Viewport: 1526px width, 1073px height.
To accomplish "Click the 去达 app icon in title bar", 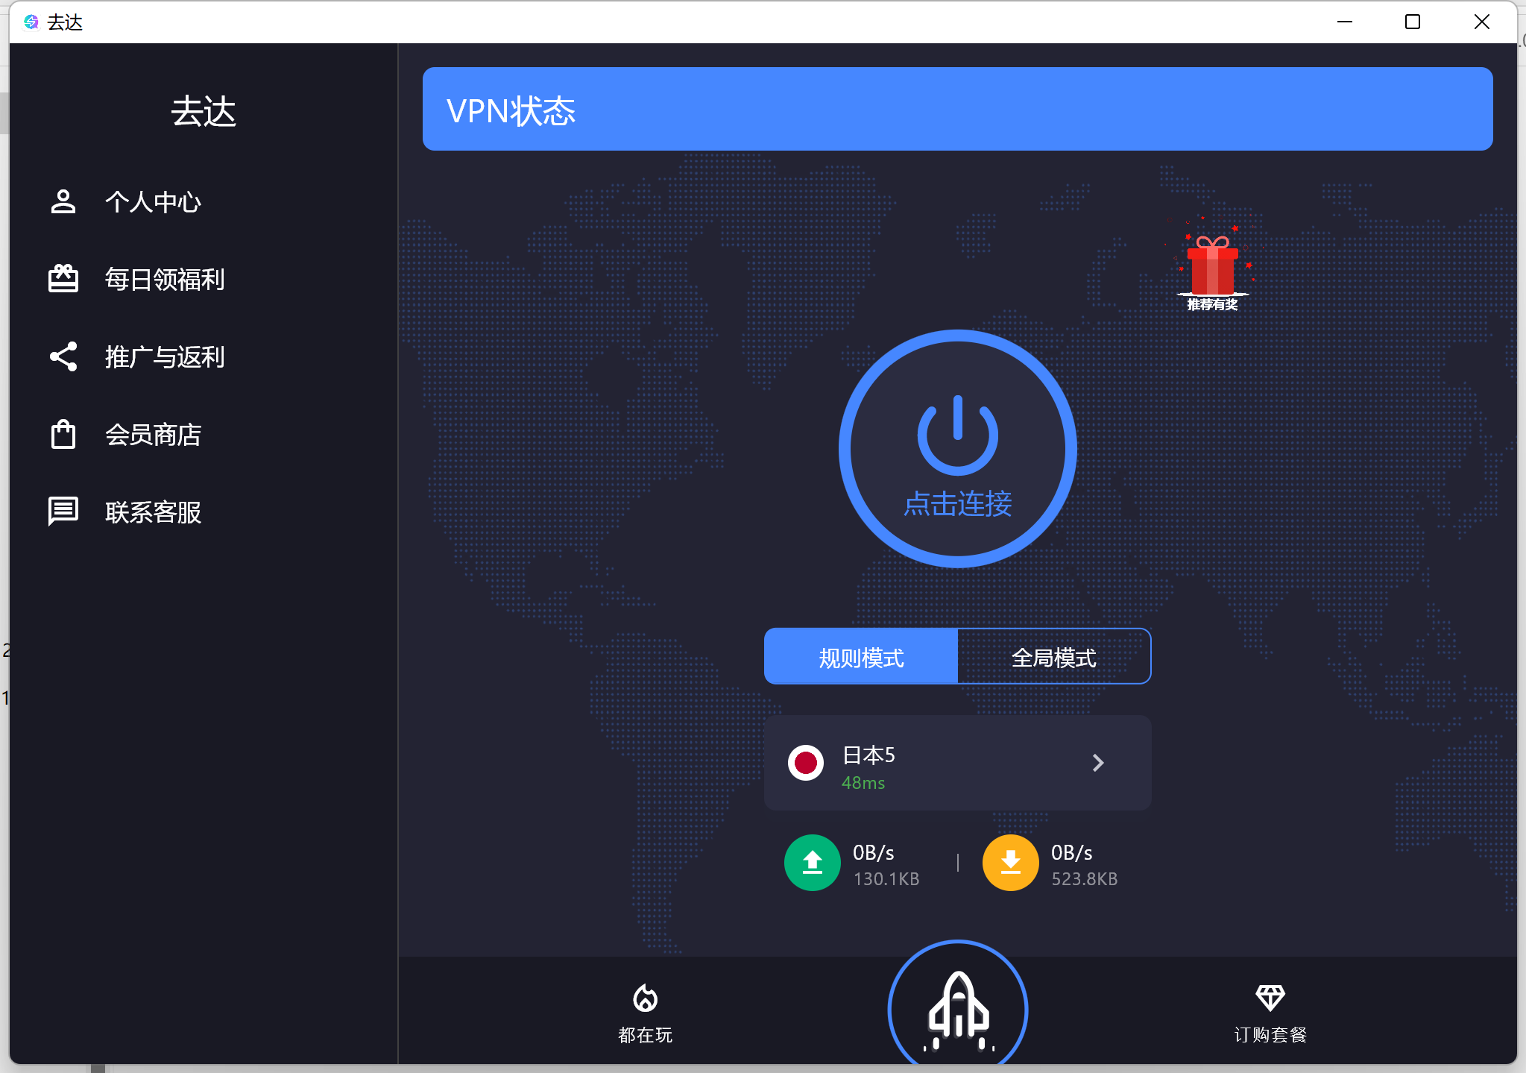I will pos(31,22).
